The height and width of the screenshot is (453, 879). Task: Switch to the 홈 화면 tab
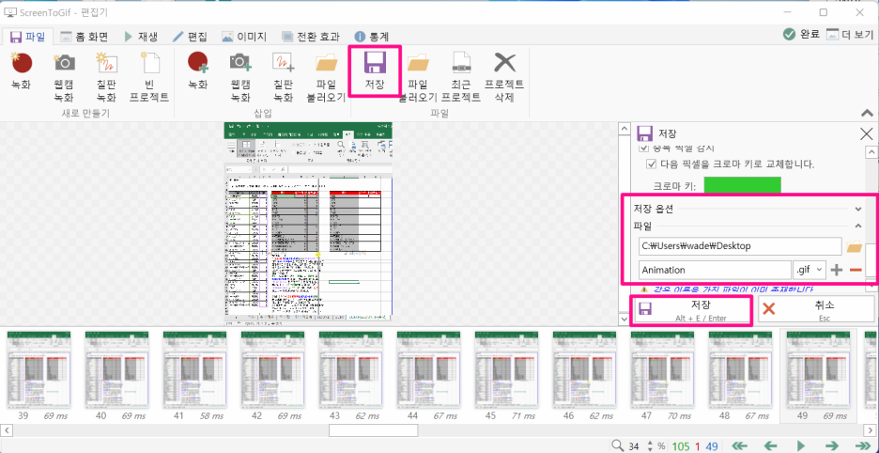pyautogui.click(x=85, y=37)
